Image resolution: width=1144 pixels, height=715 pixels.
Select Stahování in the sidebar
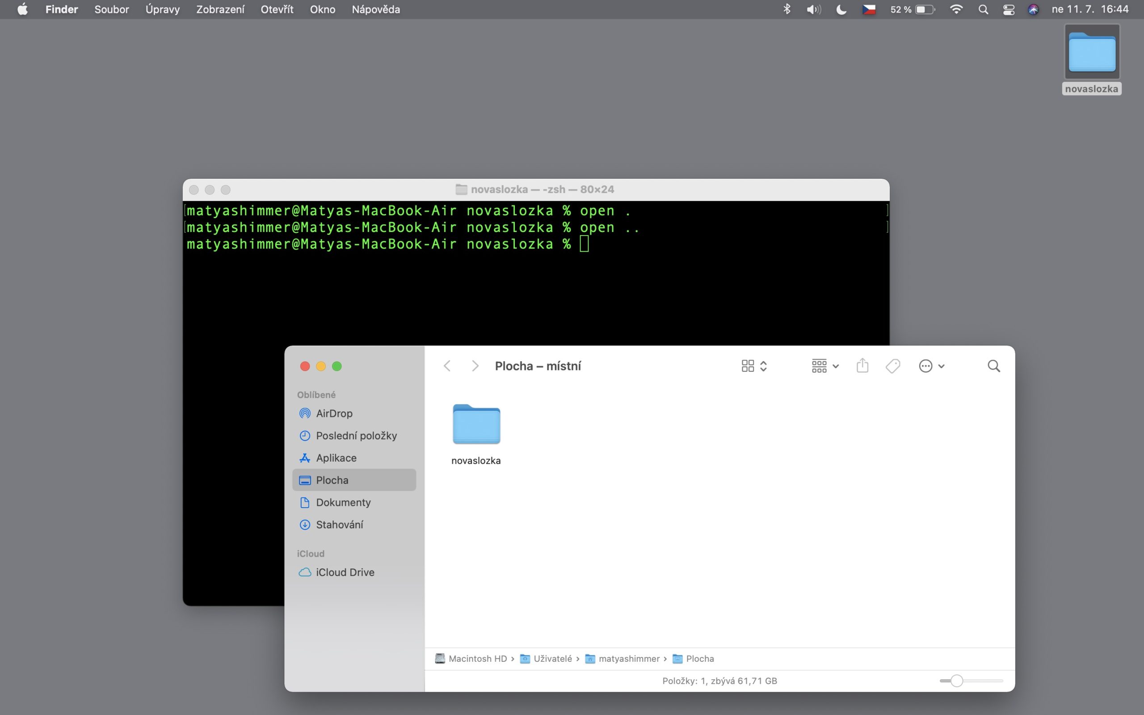[x=340, y=525]
